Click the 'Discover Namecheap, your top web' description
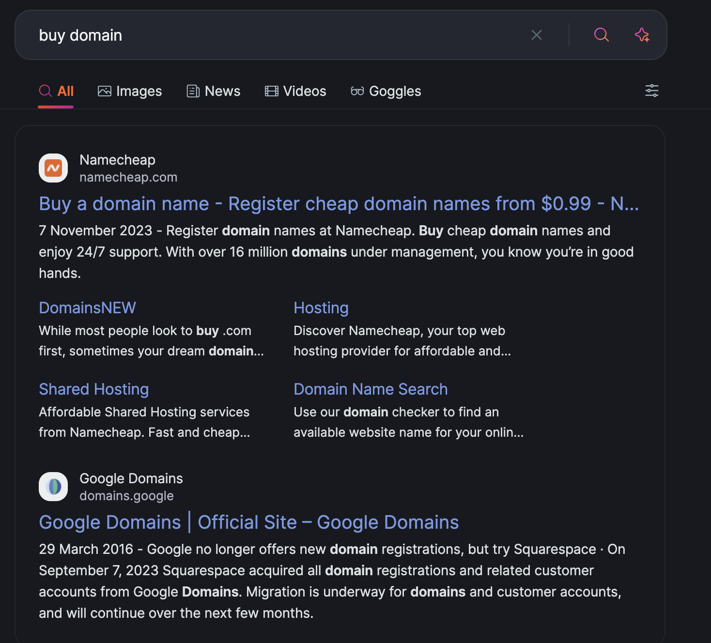 pyautogui.click(x=402, y=341)
